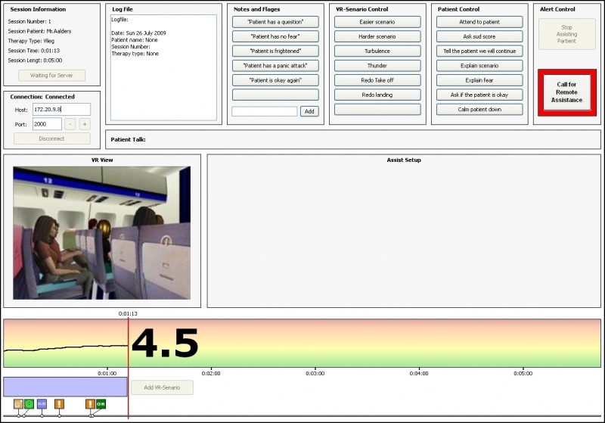
Task: Click the 0:04:00 timeline label
Action: [419, 374]
